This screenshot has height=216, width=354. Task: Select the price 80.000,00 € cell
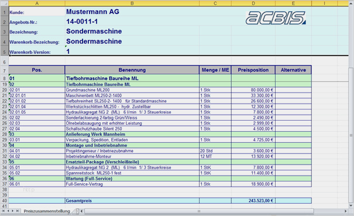[253, 90]
